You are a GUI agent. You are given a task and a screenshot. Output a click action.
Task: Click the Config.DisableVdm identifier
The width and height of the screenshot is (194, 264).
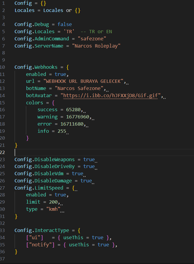point(39,173)
